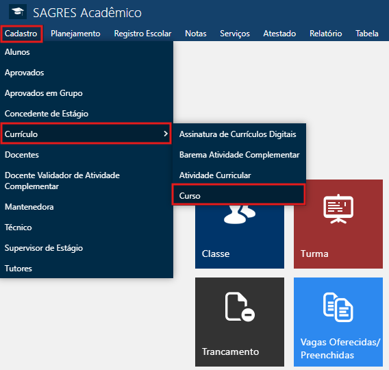
Task: Open the Trancamento tile label
Action: click(231, 352)
